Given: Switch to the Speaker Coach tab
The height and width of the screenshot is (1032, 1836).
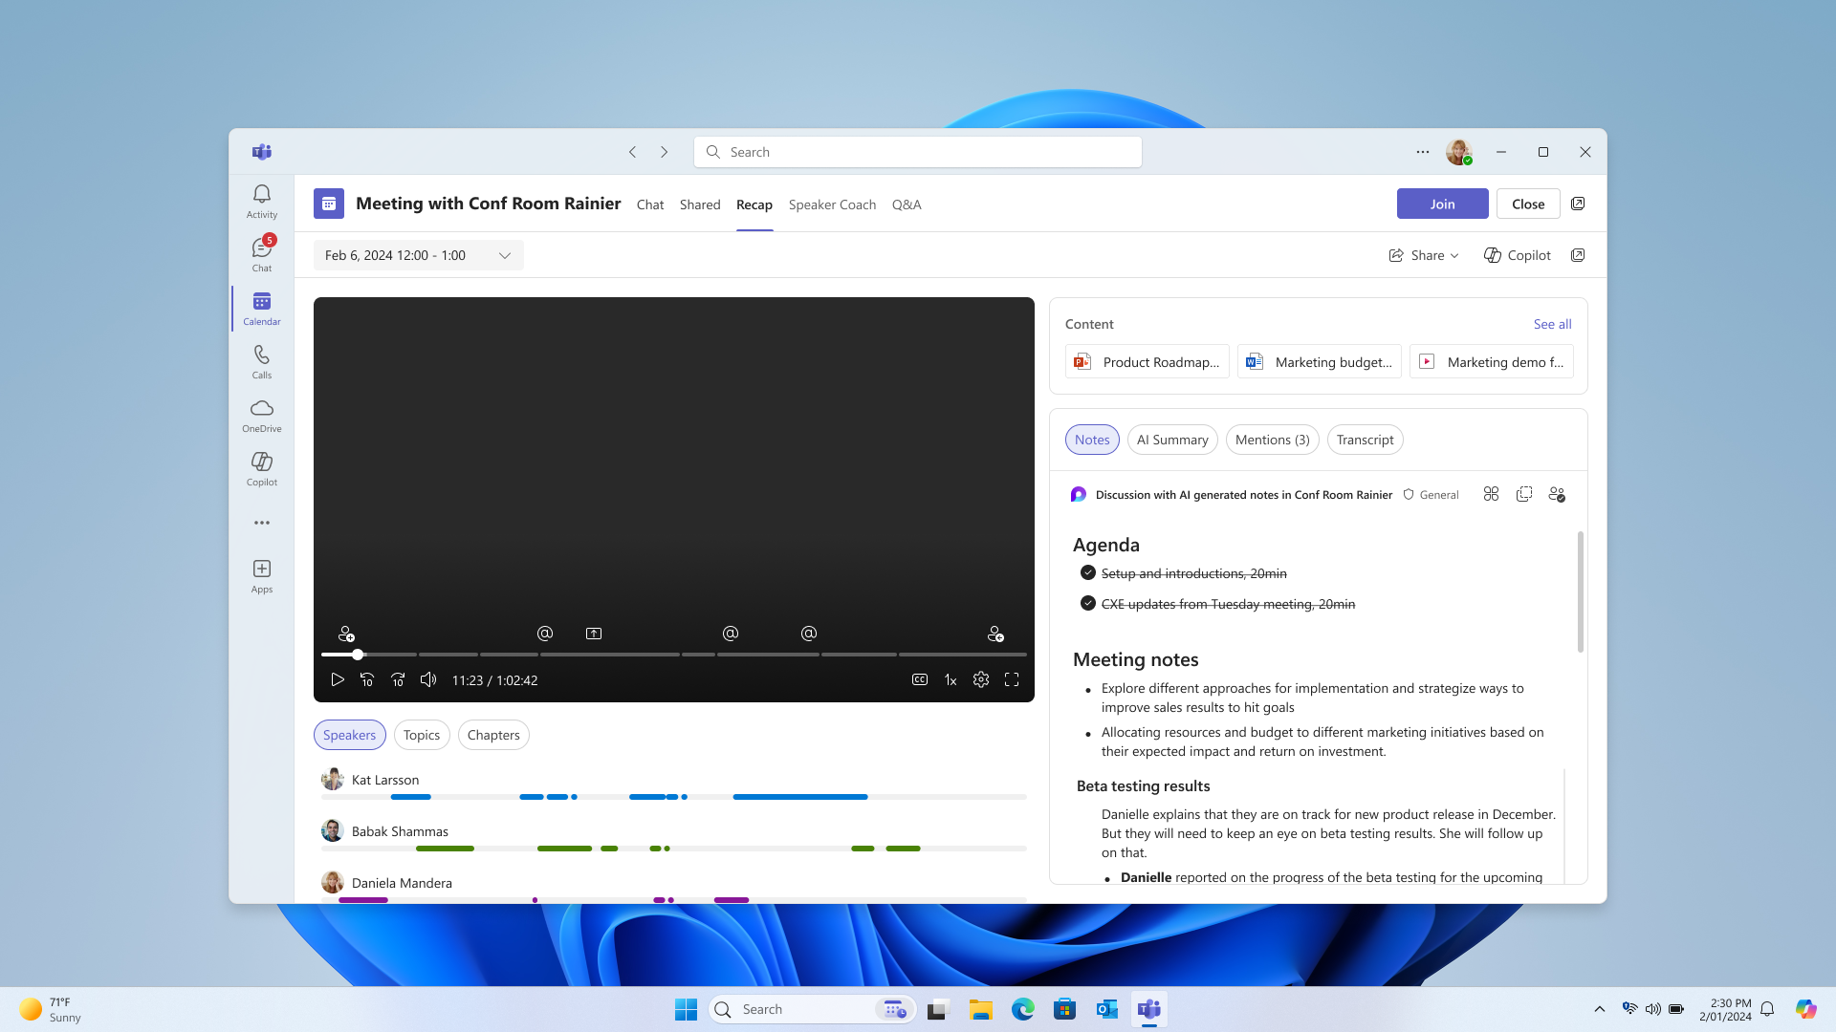Looking at the screenshot, I should [x=832, y=204].
